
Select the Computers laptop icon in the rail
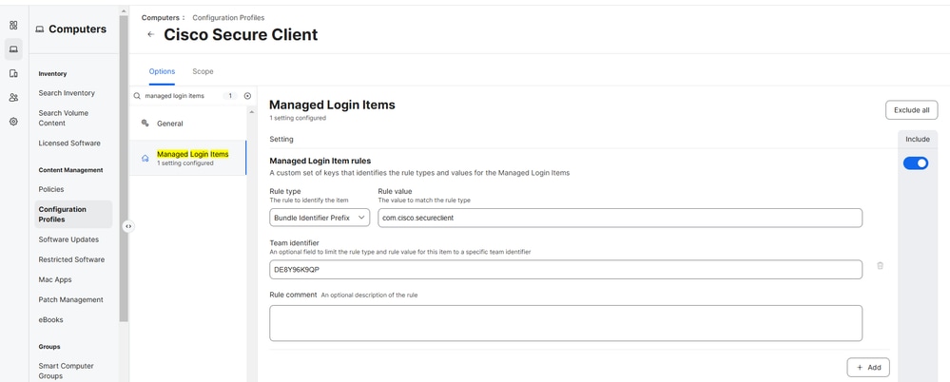(x=13, y=49)
